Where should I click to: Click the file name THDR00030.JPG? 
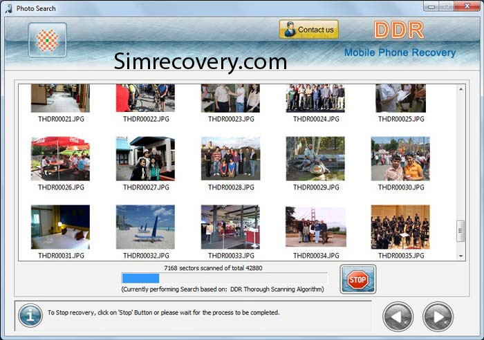[401, 187]
